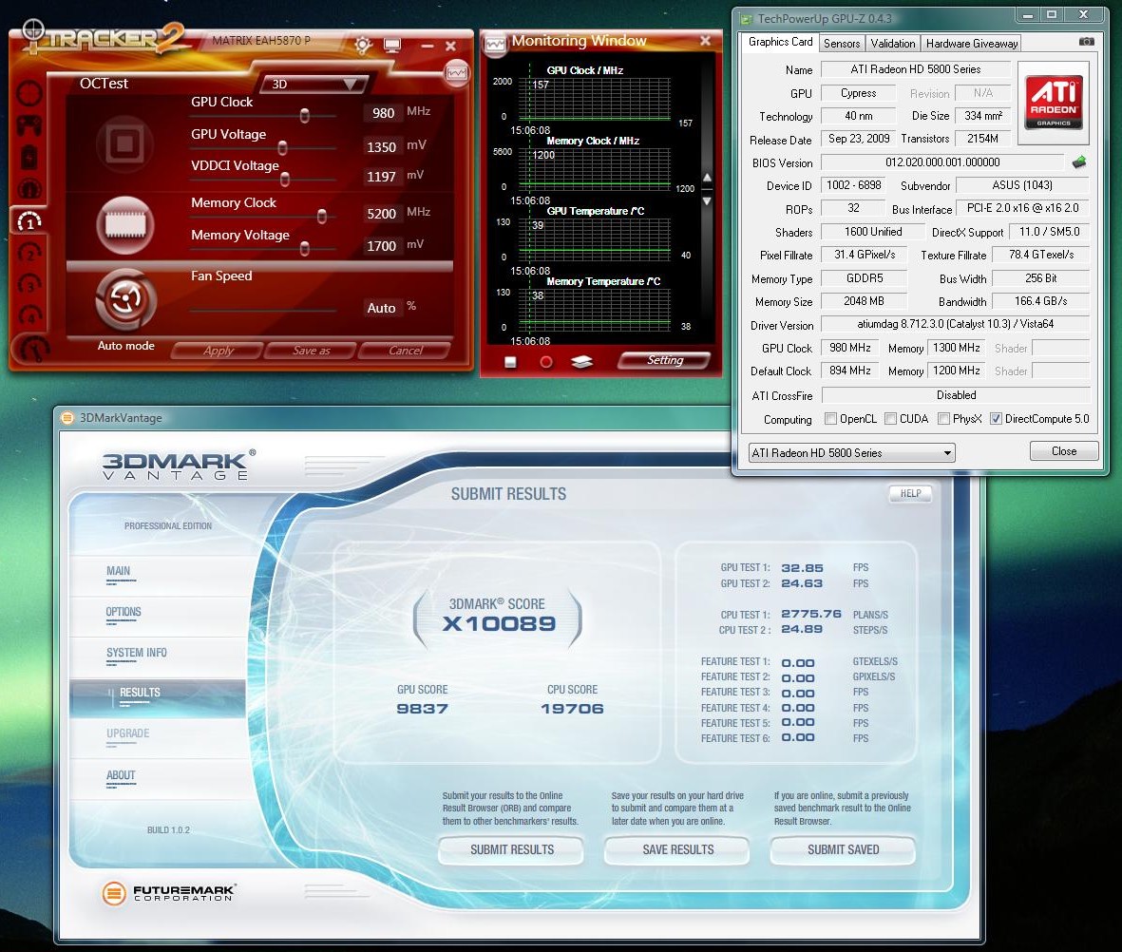The width and height of the screenshot is (1122, 952).
Task: Open the Hardware Giveaway tab
Action: click(972, 44)
